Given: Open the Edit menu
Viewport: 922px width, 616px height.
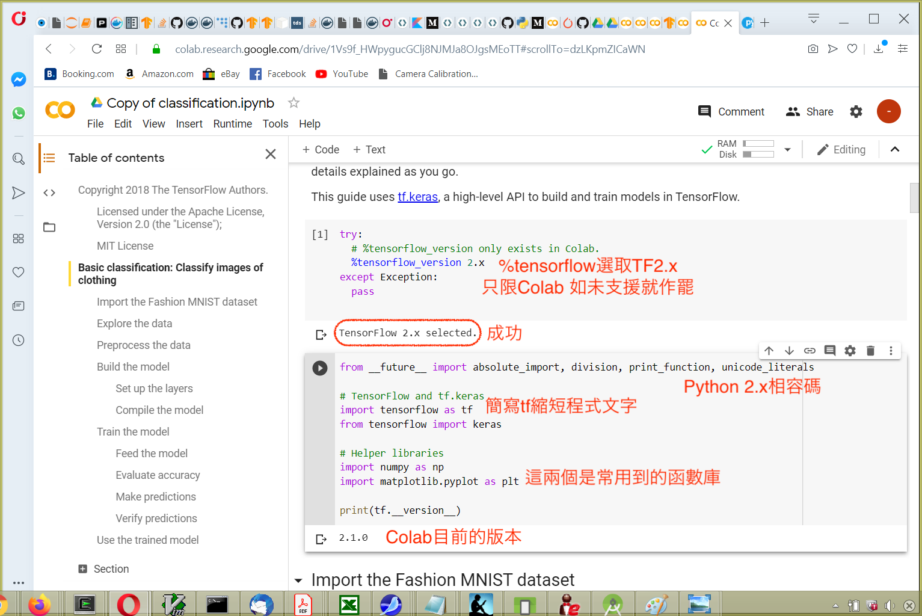Looking at the screenshot, I should [x=123, y=123].
